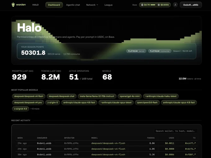
Task: Click the $0.6355 token icon
Action: (159, 5)
